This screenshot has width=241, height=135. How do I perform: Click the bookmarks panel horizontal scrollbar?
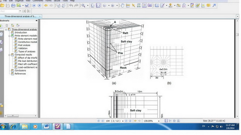point(21,116)
